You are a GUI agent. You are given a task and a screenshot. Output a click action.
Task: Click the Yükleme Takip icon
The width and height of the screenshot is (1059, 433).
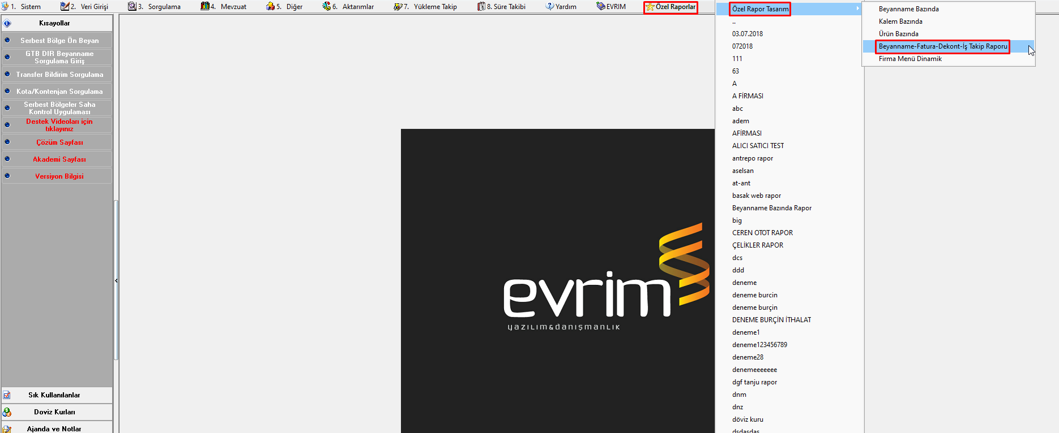(x=398, y=7)
